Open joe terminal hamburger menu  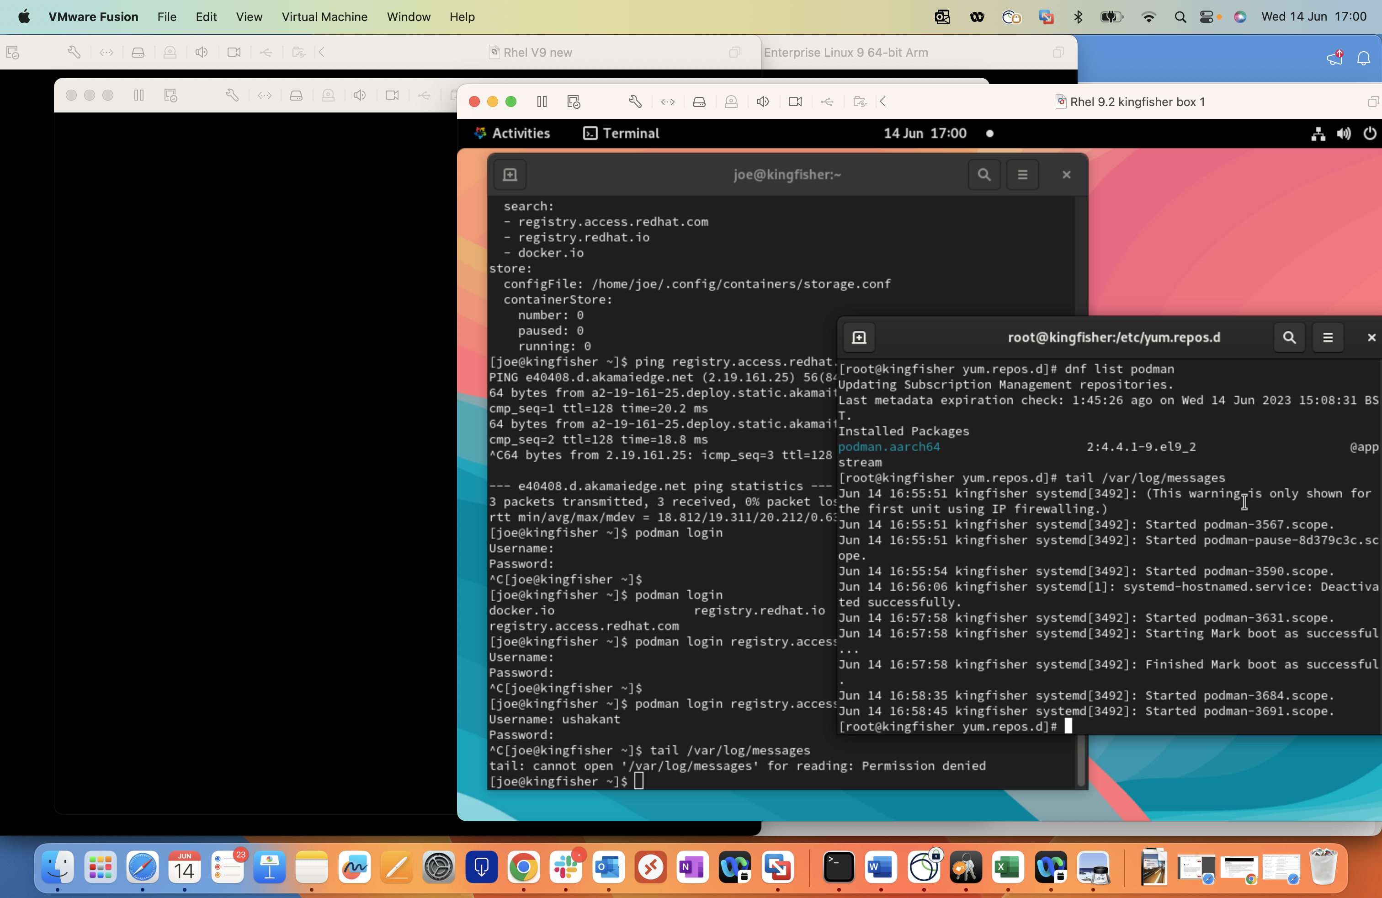(1023, 174)
